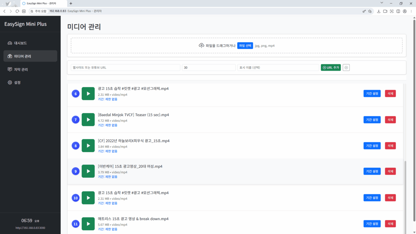
Task: Click the 표시 이름 input field
Action: coord(278,67)
